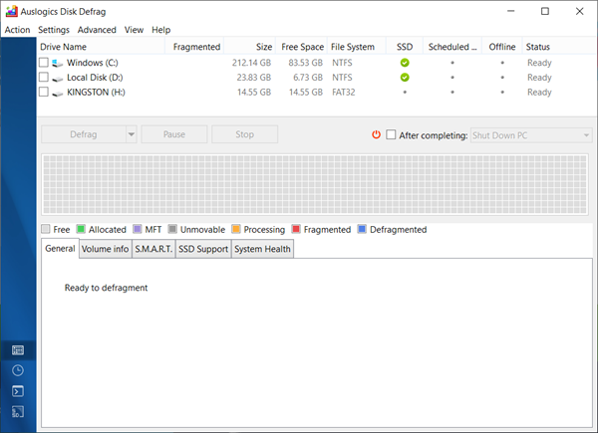Click the Auslogics Disk Defrag app icon
The width and height of the screenshot is (598, 433).
tap(11, 11)
